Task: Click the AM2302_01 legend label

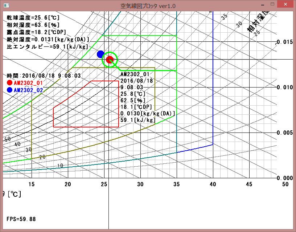Action: 28,83
